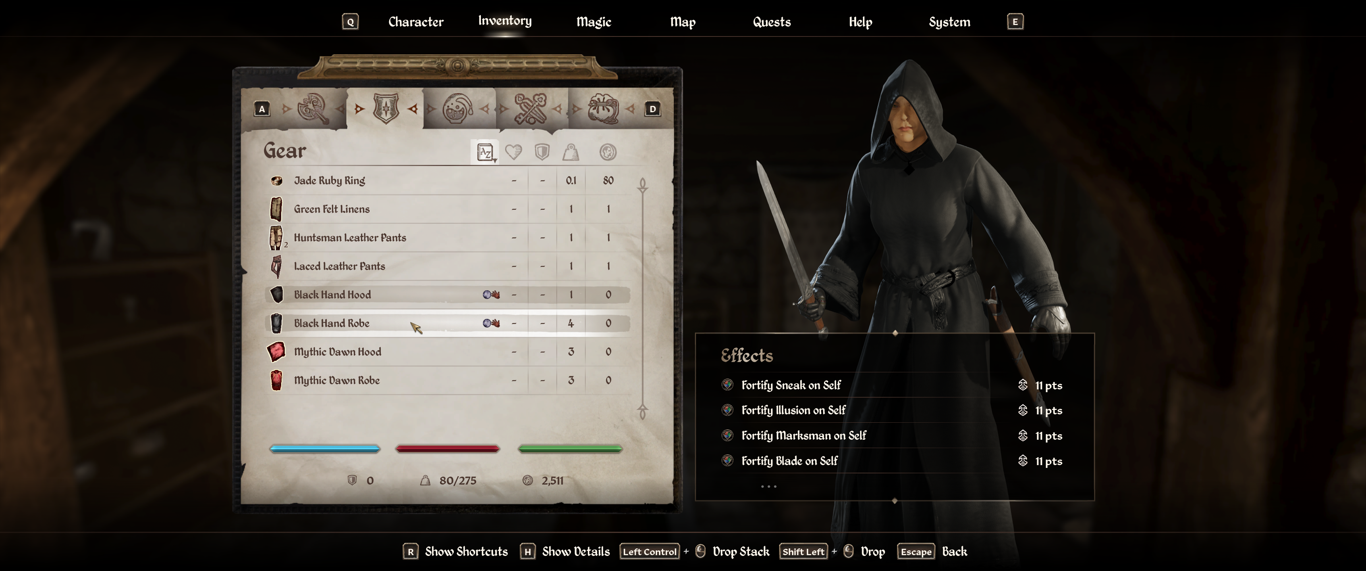Click the A previous-category key button

pos(262,109)
